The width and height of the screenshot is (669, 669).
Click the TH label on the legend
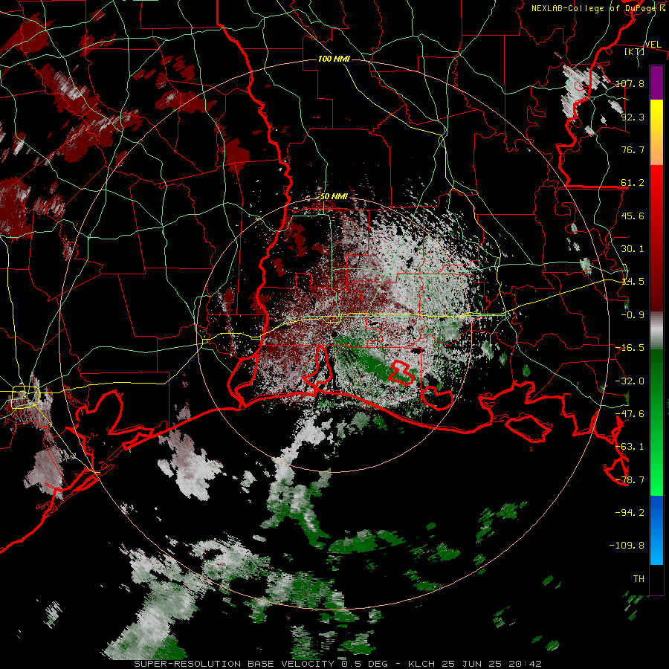(639, 578)
